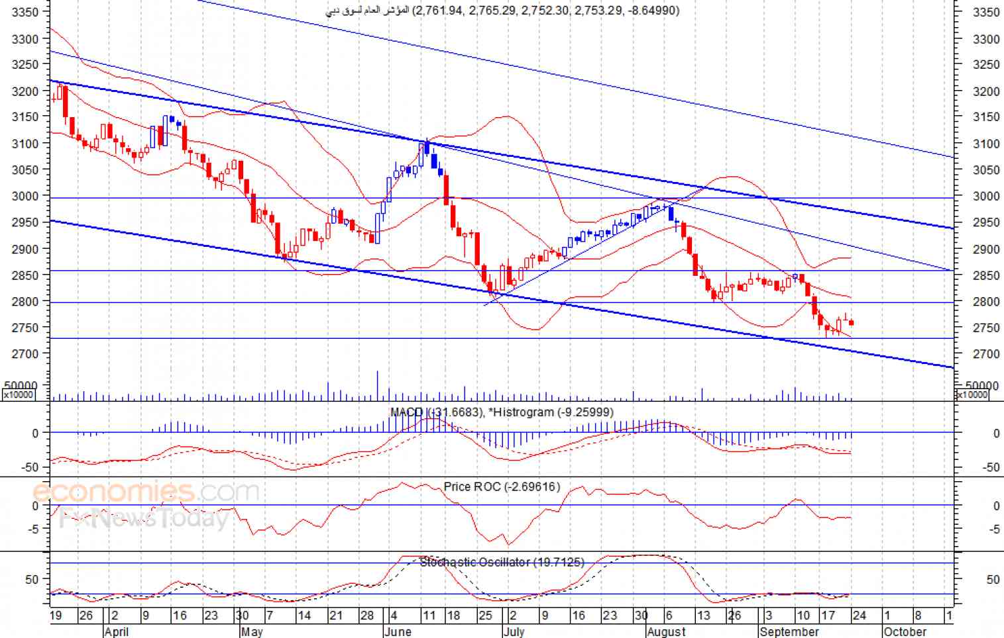
Task: Click 3100 on the right price axis
Action: click(986, 144)
